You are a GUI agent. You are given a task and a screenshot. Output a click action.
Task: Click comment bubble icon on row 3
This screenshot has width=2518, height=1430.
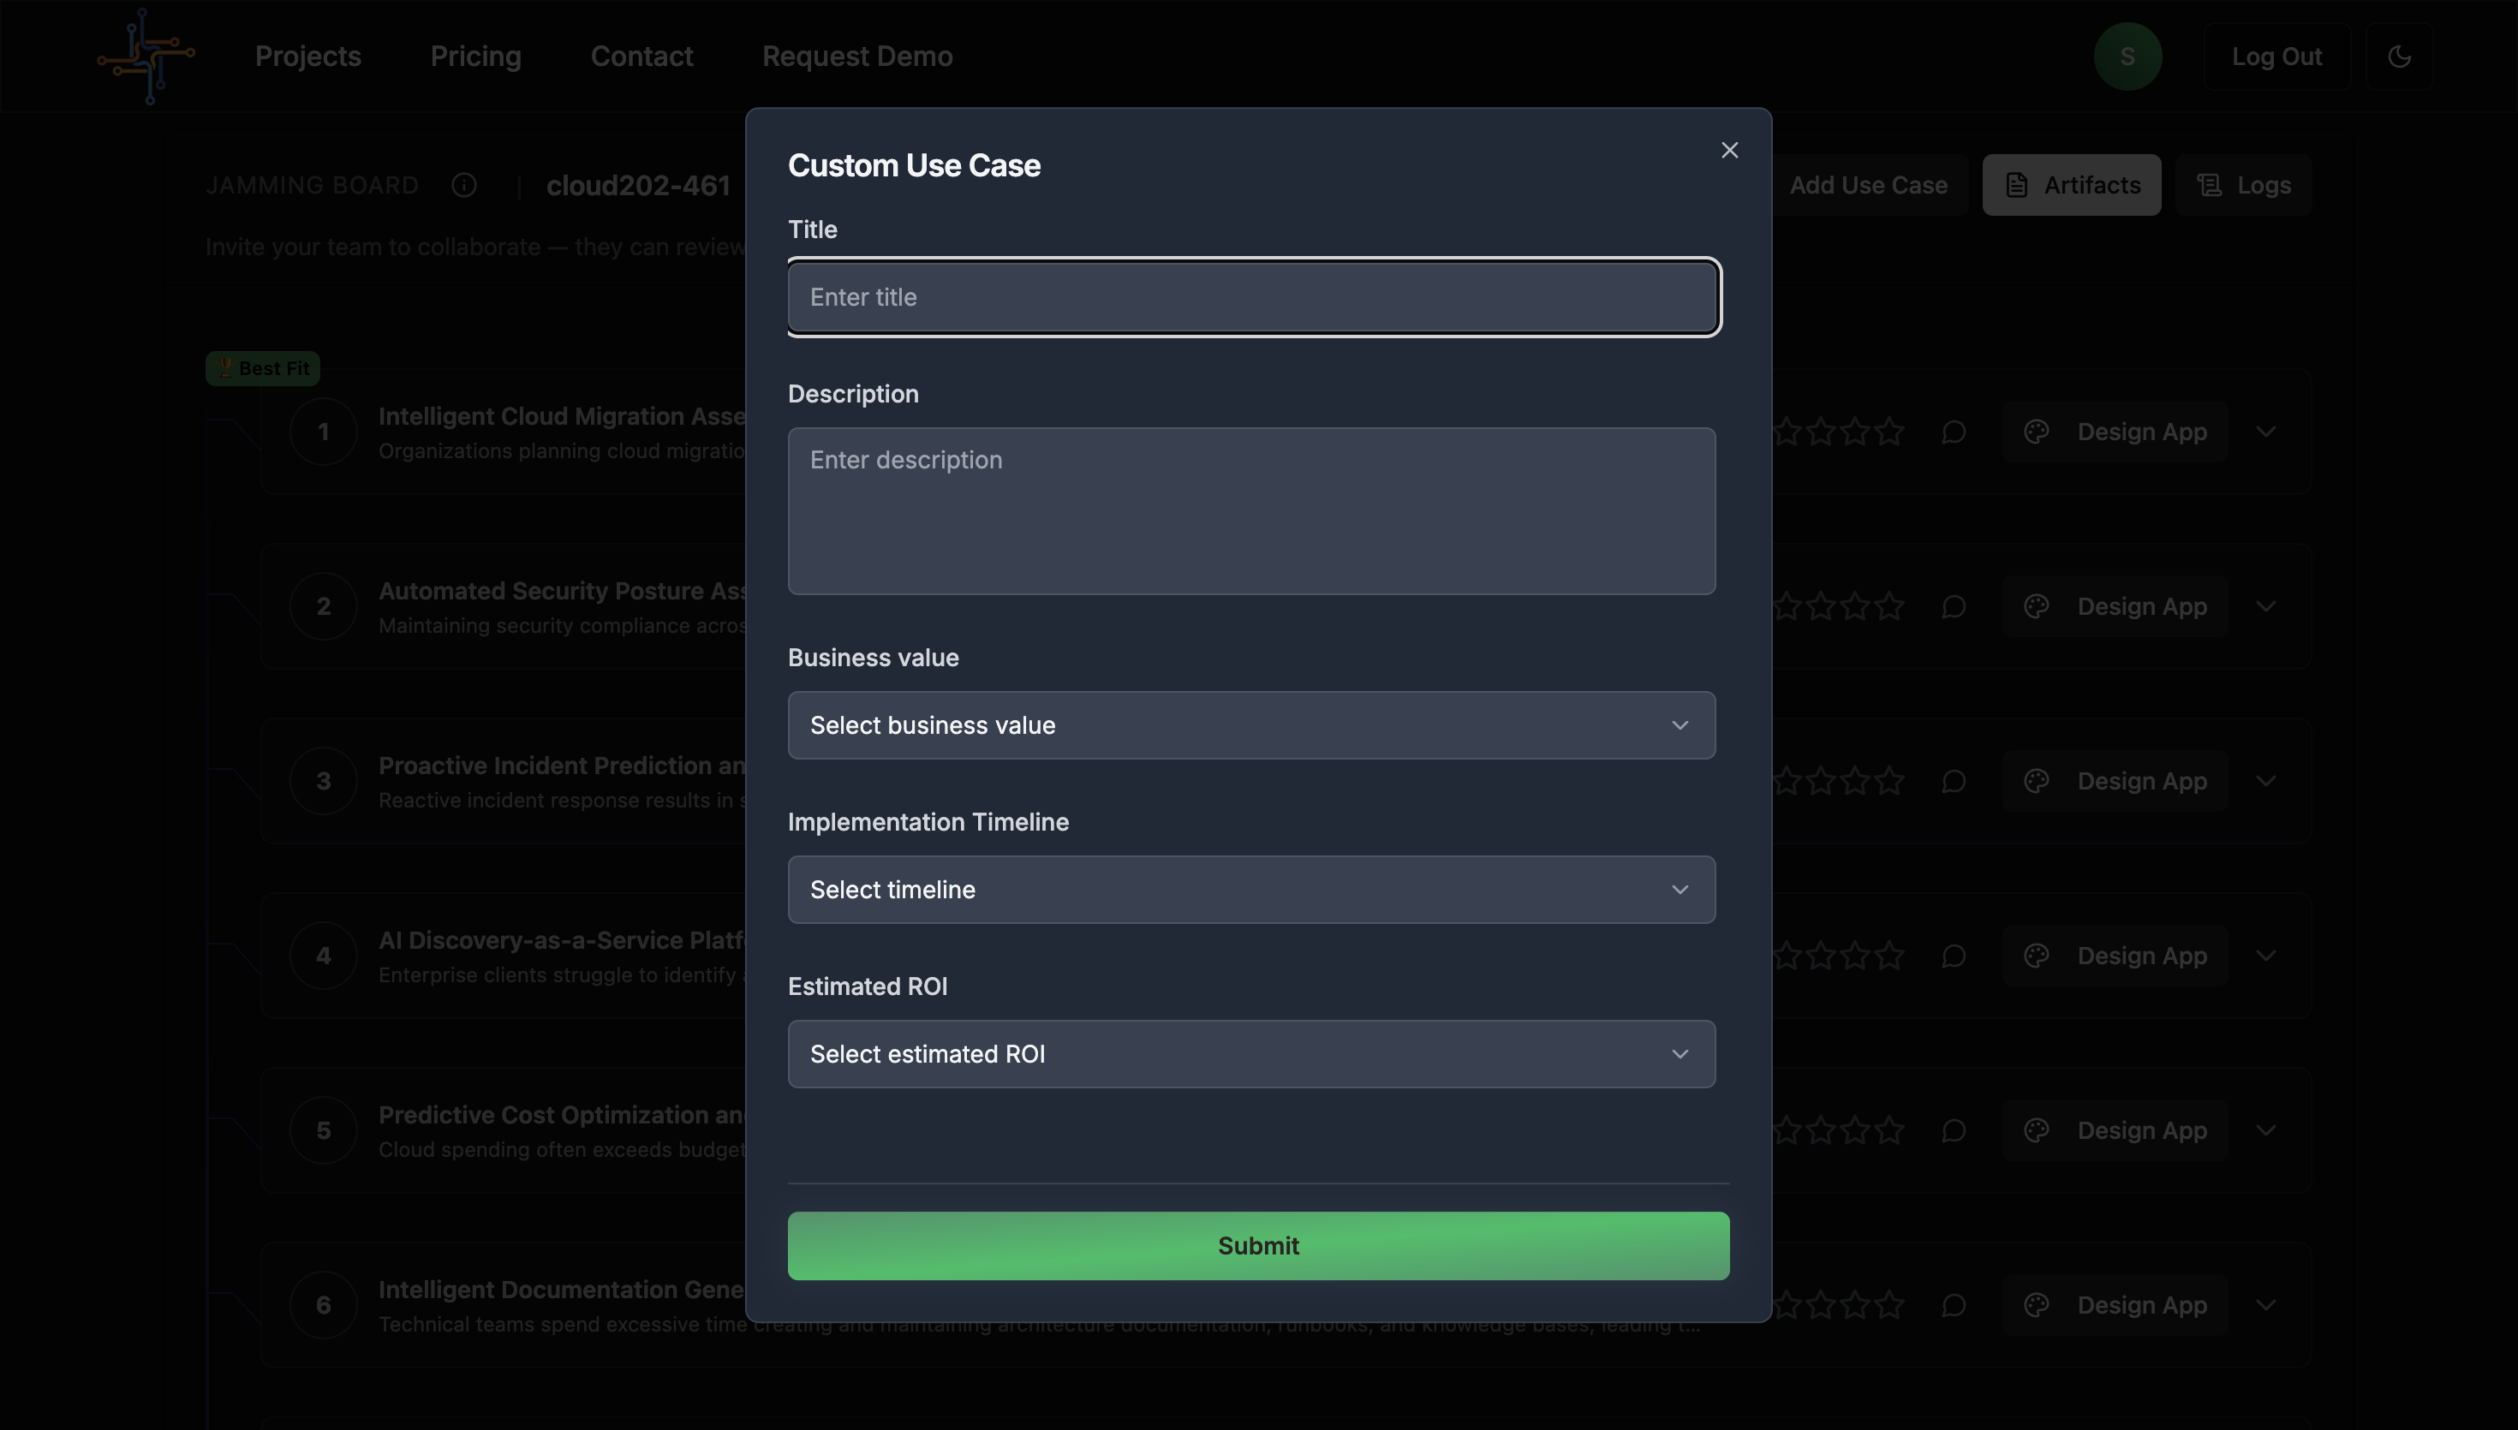(x=1954, y=782)
